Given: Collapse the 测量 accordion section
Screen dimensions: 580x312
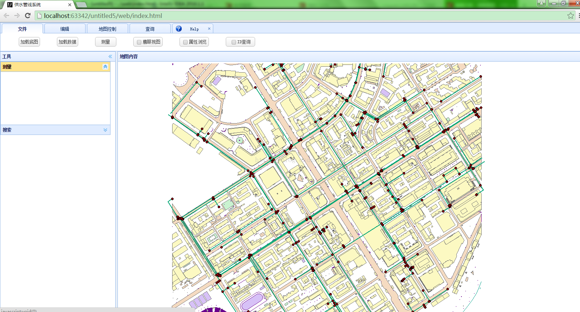Looking at the screenshot, I should (105, 67).
